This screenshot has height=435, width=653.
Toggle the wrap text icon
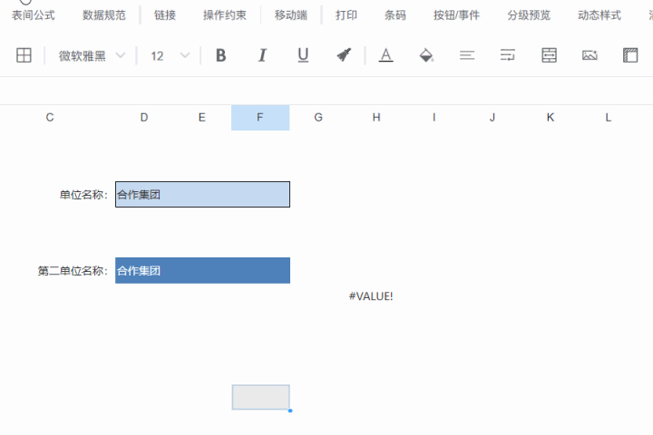[508, 55]
